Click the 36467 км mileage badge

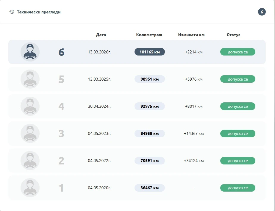point(149,188)
